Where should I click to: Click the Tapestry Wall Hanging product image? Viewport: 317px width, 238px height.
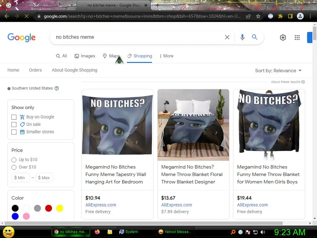(117, 125)
